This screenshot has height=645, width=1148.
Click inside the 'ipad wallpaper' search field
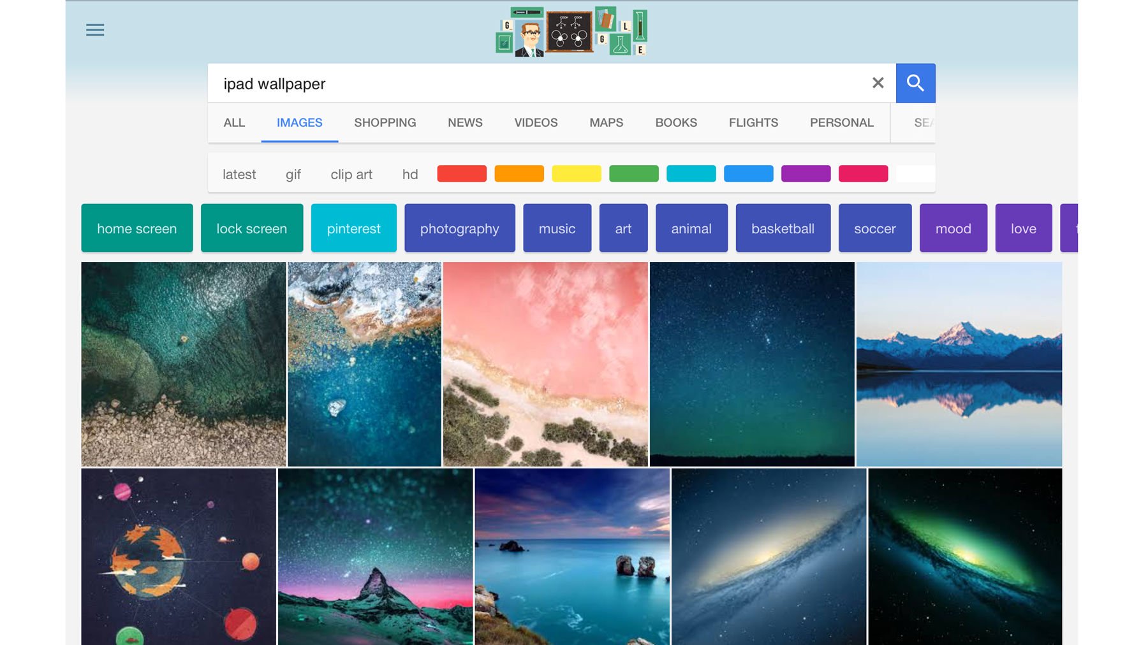(x=536, y=83)
